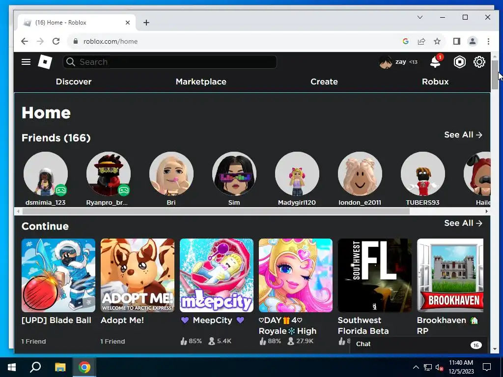Click the '[UPD] Blade Ball' title text
This screenshot has width=503, height=377.
point(56,320)
